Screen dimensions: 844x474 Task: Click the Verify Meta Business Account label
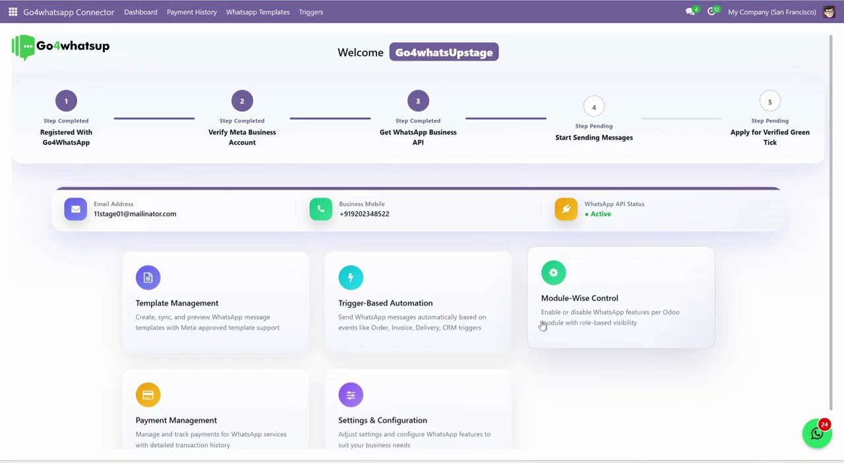click(x=242, y=138)
